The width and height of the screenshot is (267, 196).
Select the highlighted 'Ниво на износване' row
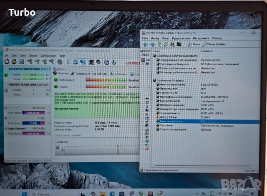coord(207,122)
